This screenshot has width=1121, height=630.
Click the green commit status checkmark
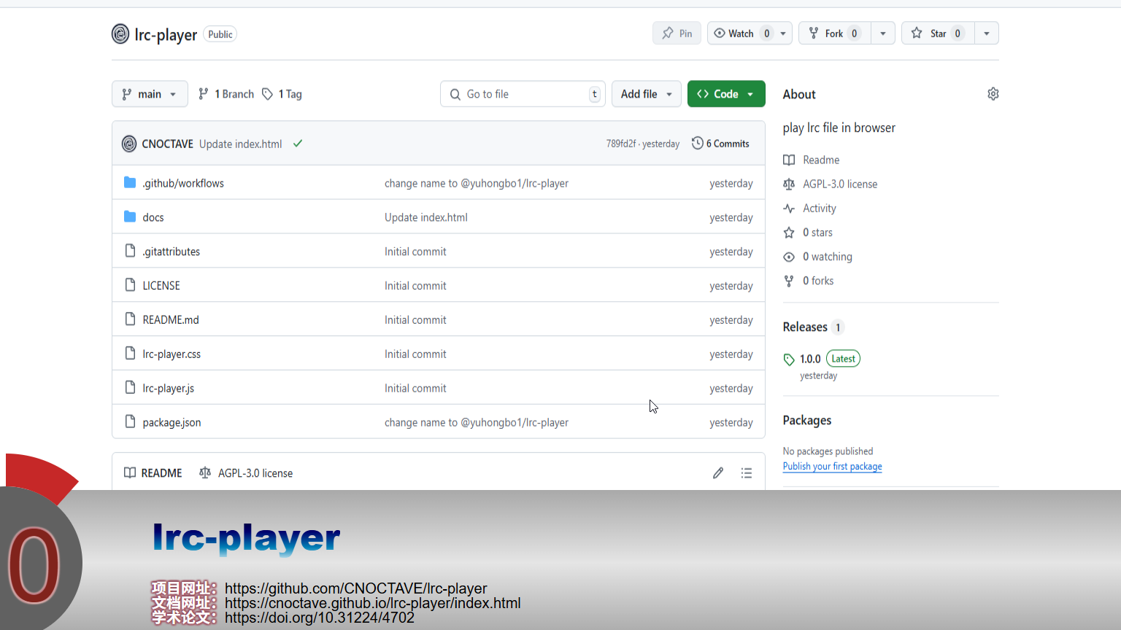coord(298,144)
